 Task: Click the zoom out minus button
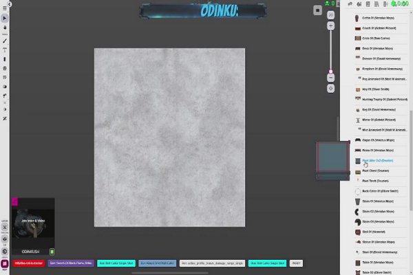(331, 78)
